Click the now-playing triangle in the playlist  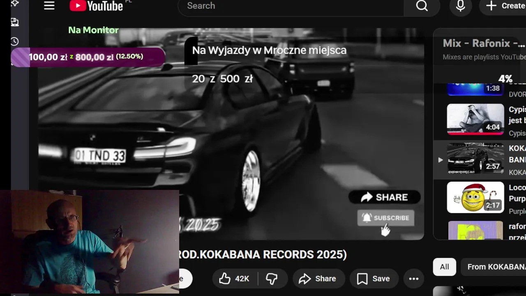[x=440, y=160]
